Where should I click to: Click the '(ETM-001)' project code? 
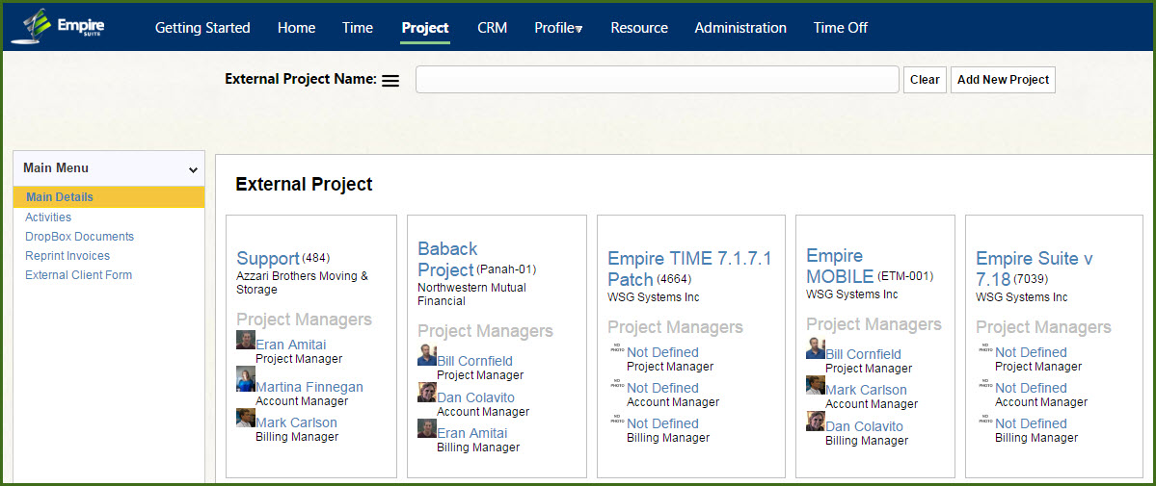coord(904,276)
